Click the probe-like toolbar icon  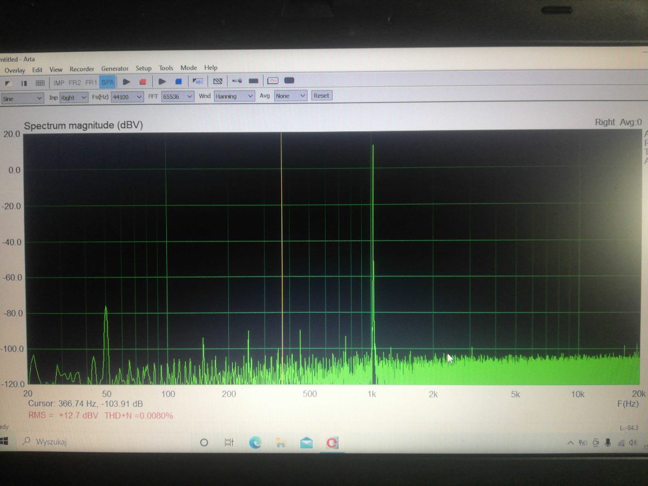237,81
